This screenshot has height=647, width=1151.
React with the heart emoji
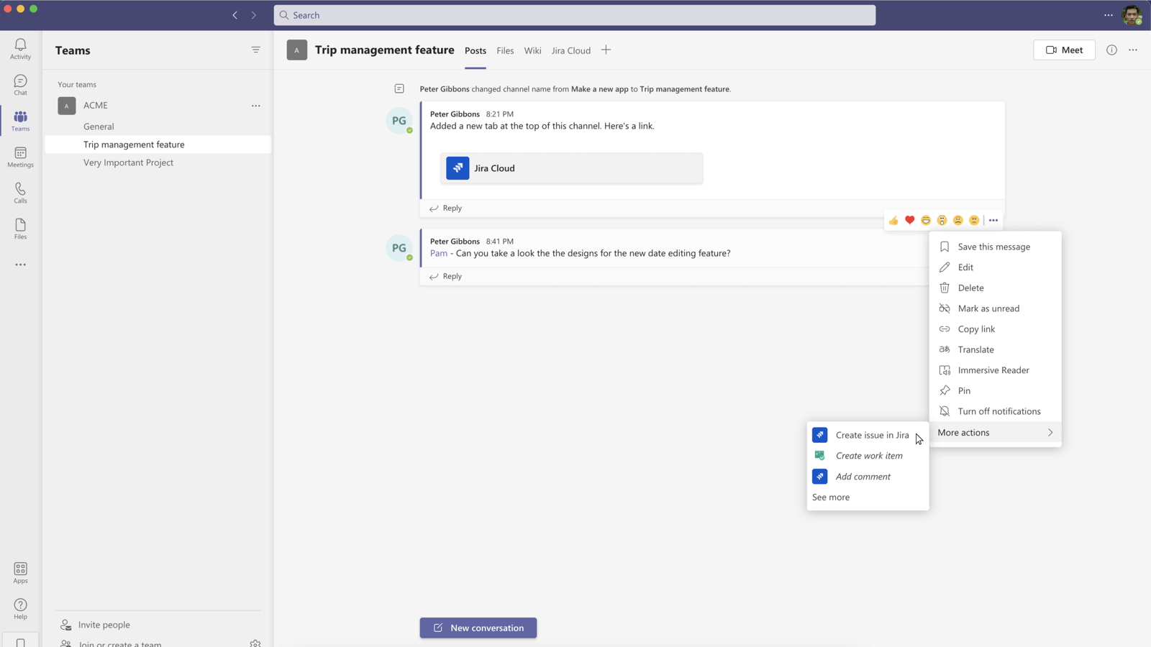[909, 220]
